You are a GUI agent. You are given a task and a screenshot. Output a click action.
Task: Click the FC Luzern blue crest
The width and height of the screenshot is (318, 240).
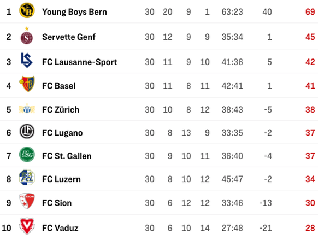pyautogui.click(x=27, y=178)
